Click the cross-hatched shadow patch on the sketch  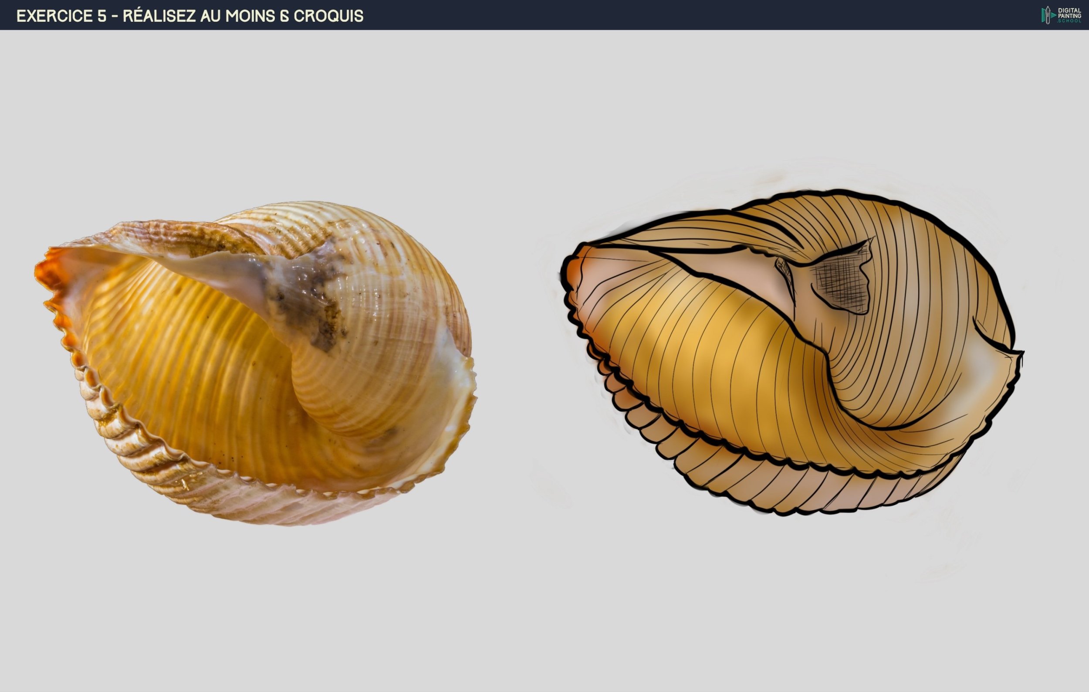[x=842, y=284]
